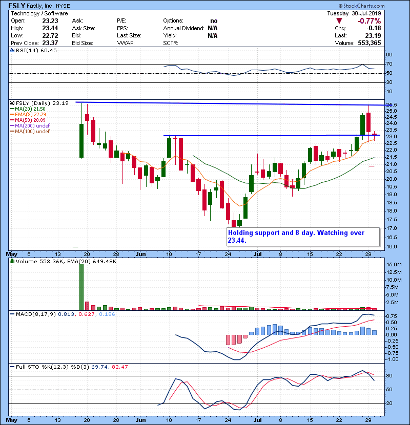Click the 'SCTR:' field label

[170, 43]
